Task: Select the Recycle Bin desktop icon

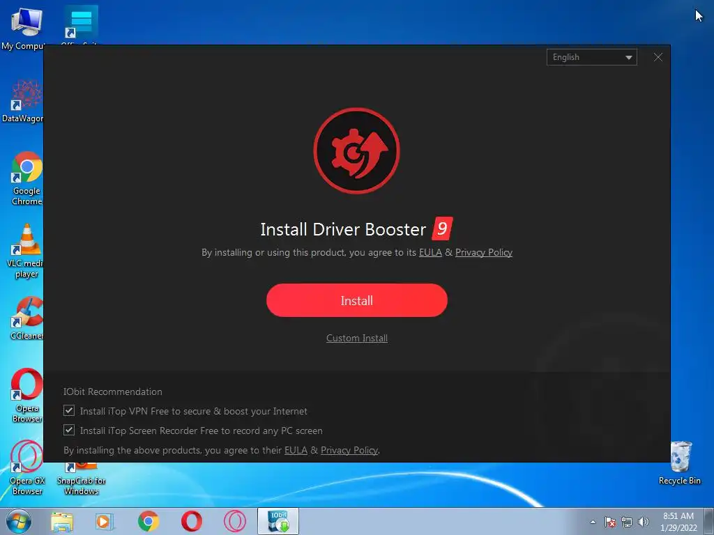Action: pyautogui.click(x=680, y=463)
